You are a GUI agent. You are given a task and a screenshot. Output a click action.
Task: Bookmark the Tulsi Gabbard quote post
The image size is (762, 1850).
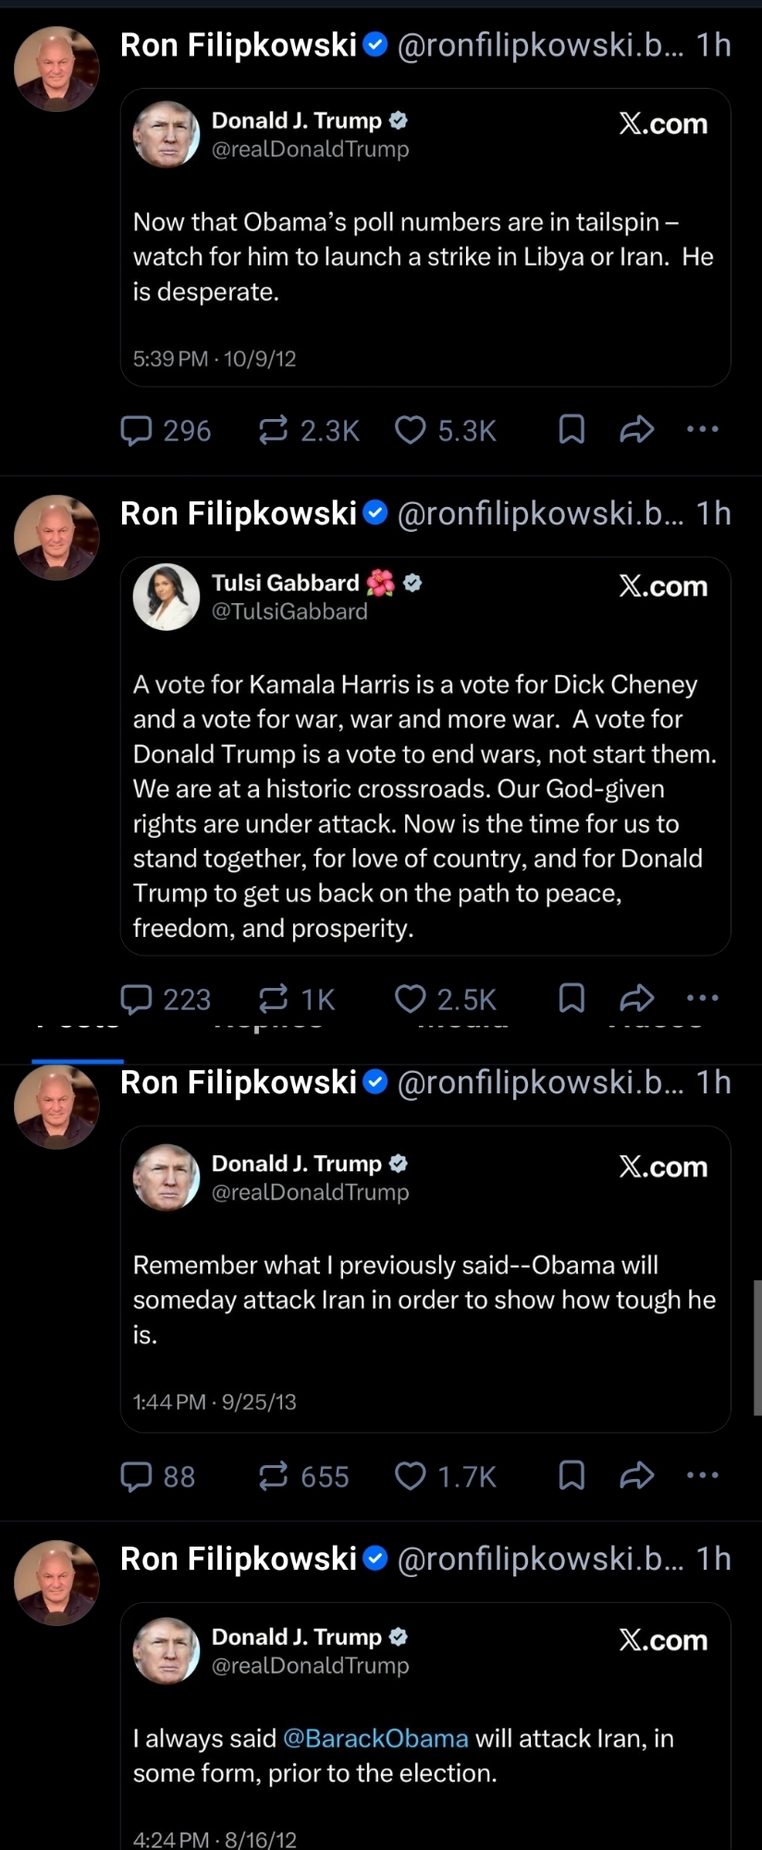571,998
